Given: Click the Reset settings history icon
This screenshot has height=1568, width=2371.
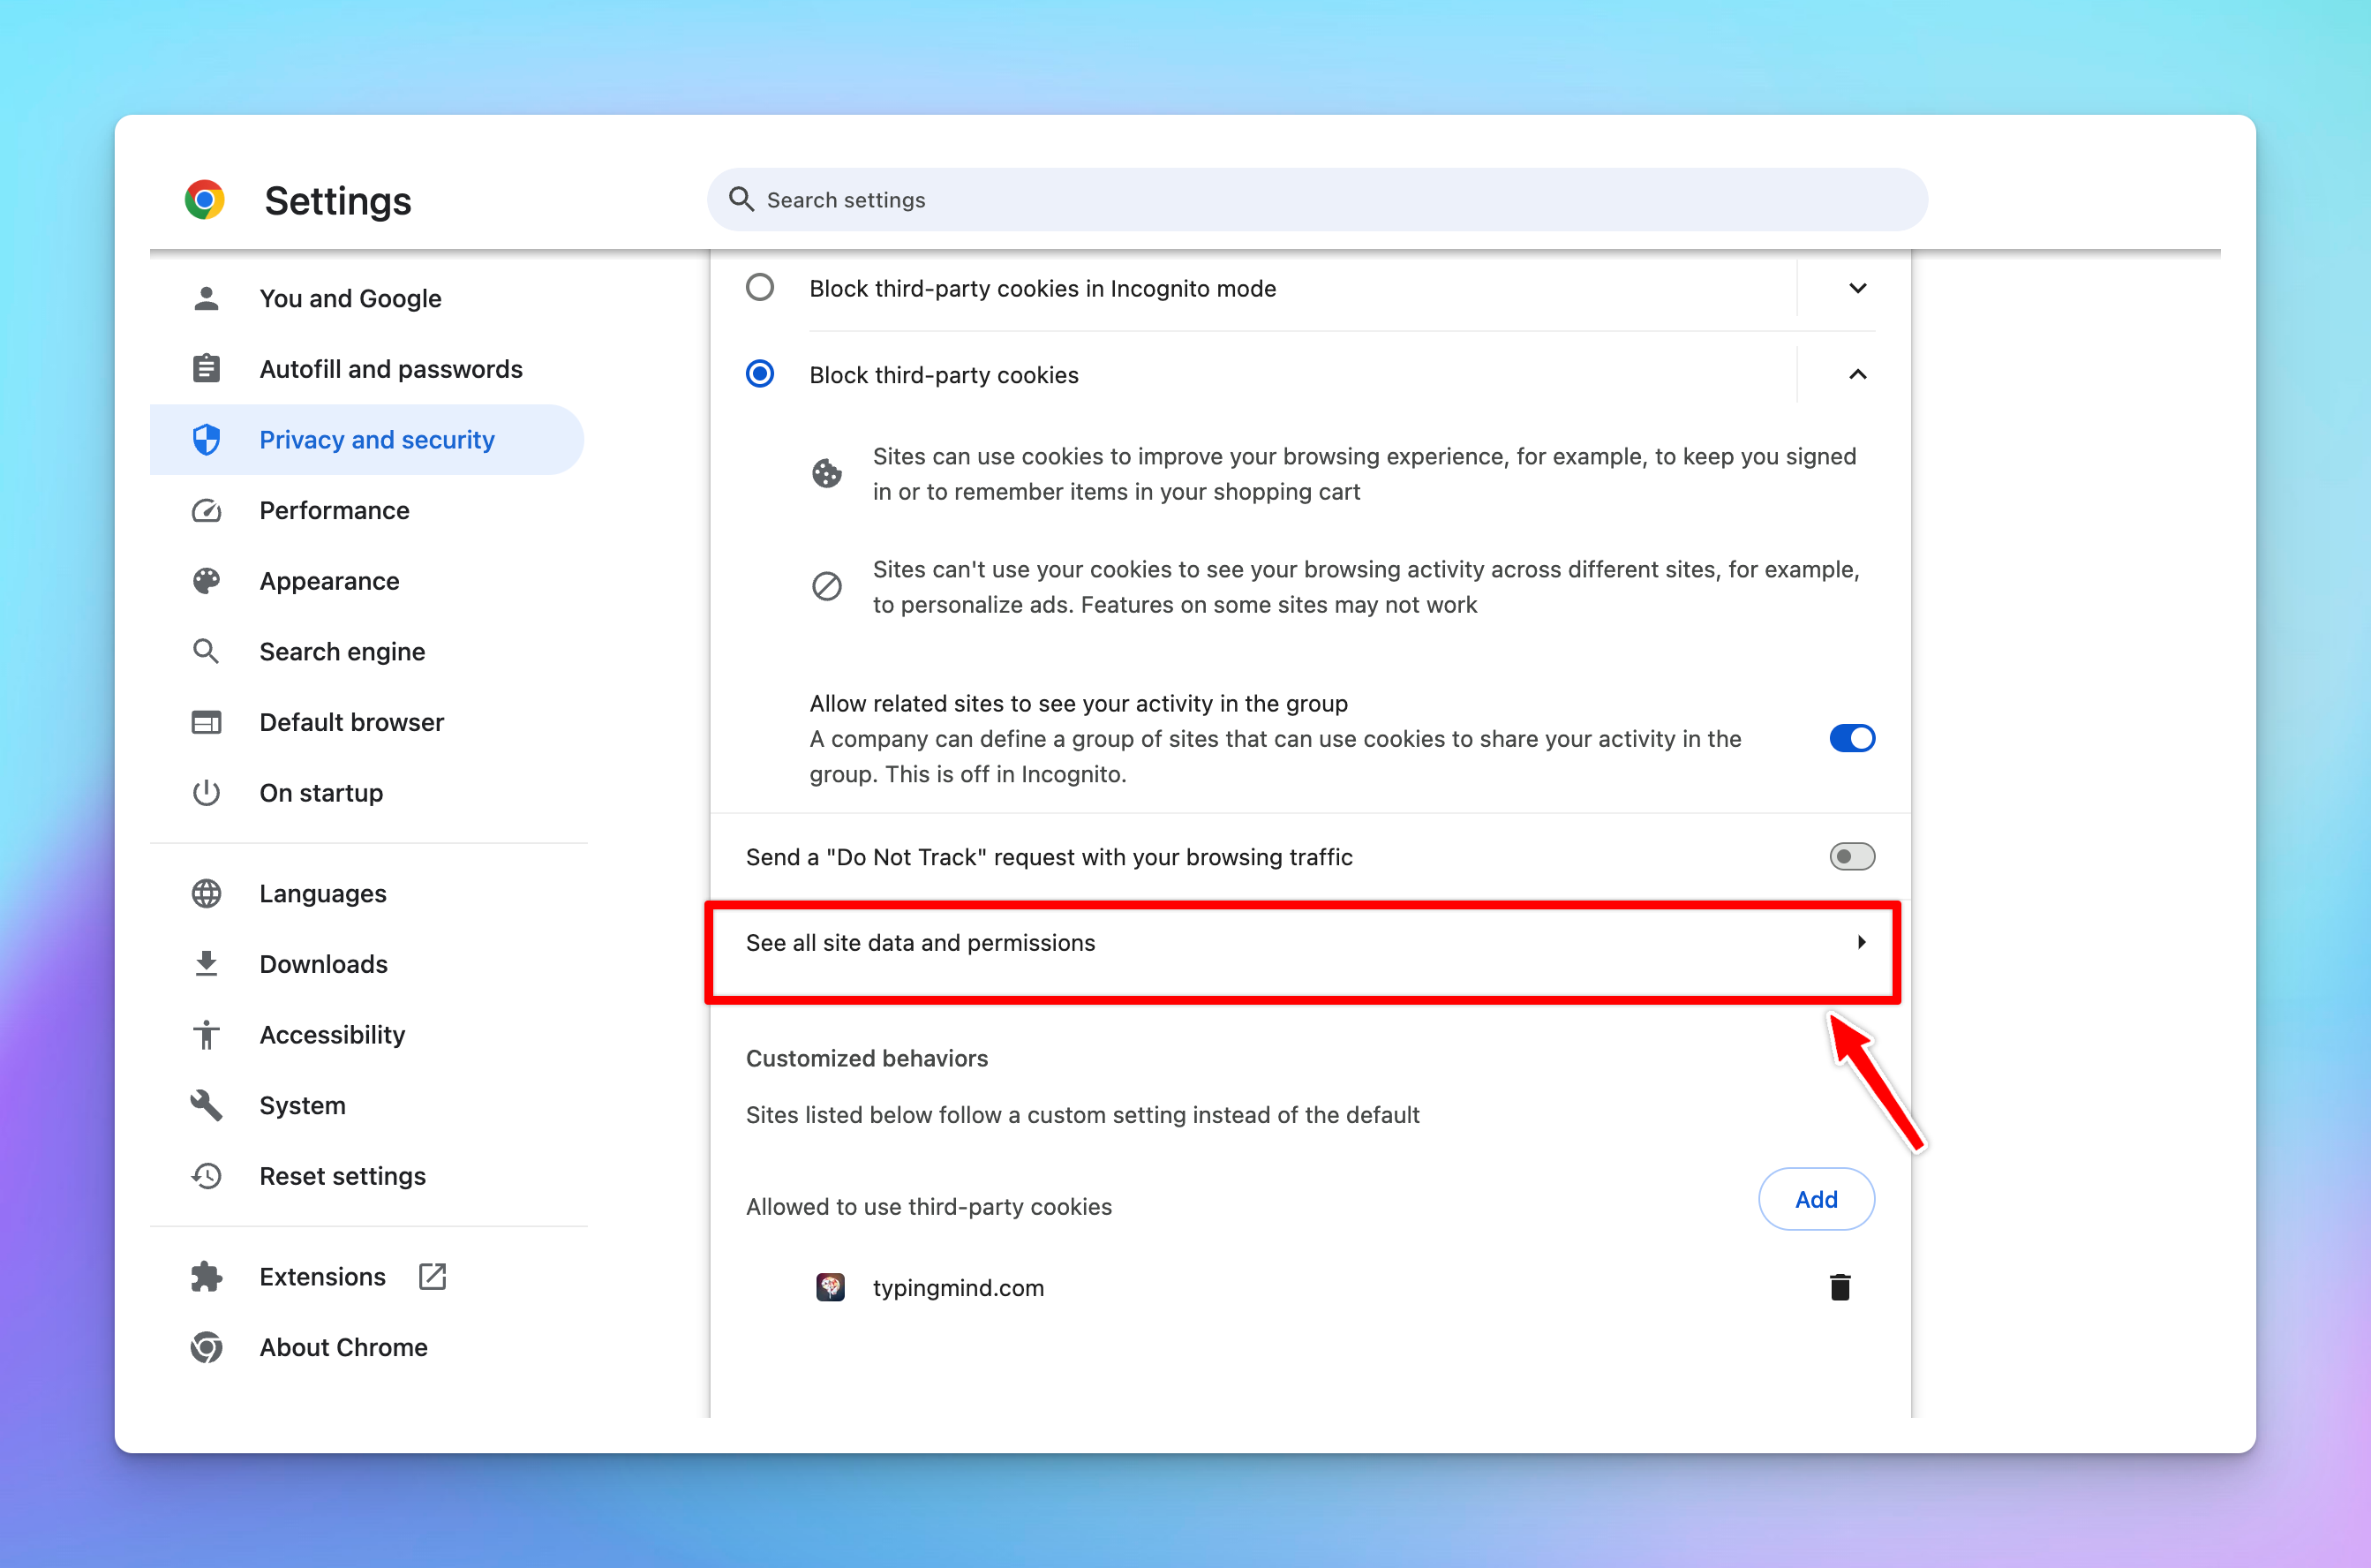Looking at the screenshot, I should 207,1176.
